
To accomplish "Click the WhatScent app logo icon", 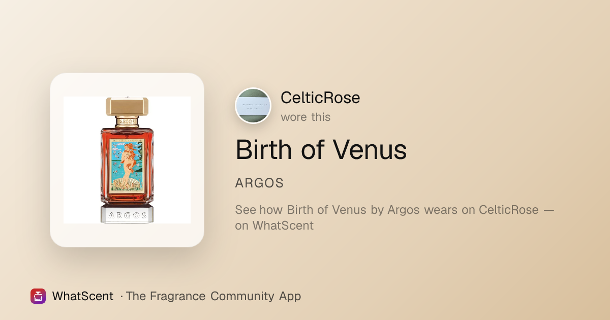I will coord(38,296).
